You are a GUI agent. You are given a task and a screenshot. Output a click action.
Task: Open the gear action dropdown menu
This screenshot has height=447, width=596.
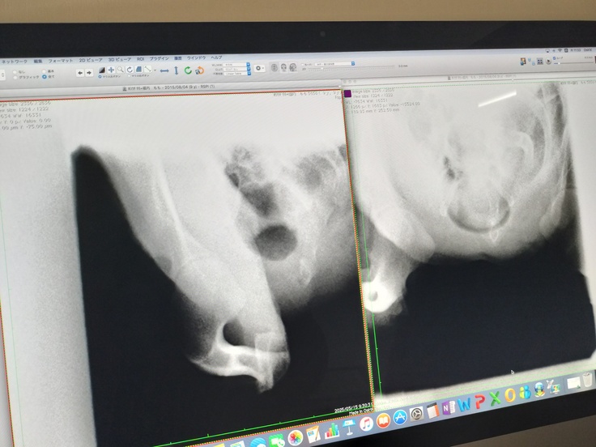click(261, 69)
